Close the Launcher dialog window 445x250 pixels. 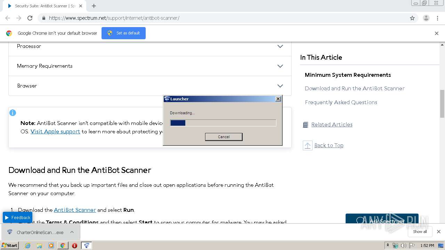pos(278,99)
